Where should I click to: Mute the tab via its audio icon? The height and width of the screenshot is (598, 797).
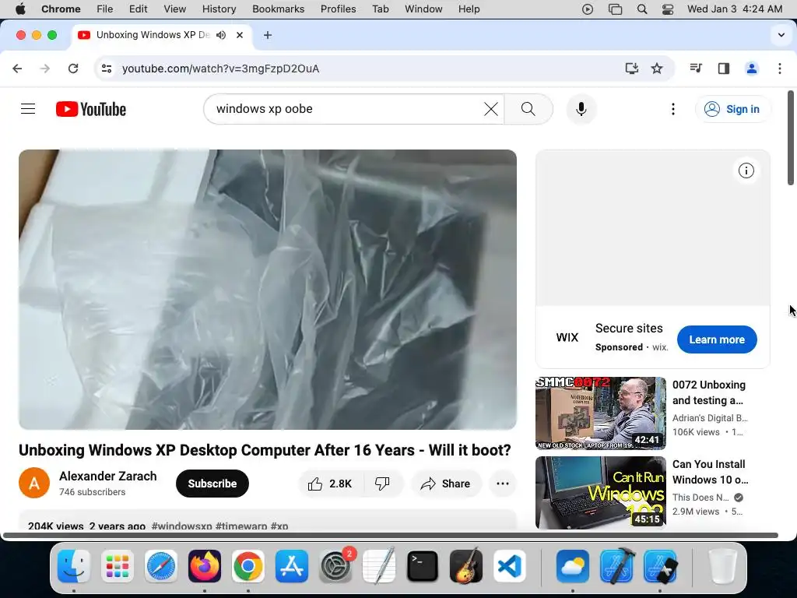(221, 35)
